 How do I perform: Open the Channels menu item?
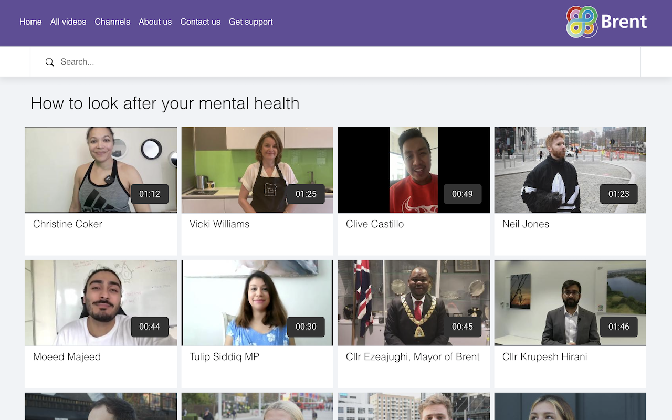[x=112, y=22]
